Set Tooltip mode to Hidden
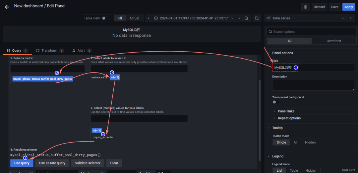 (310, 143)
